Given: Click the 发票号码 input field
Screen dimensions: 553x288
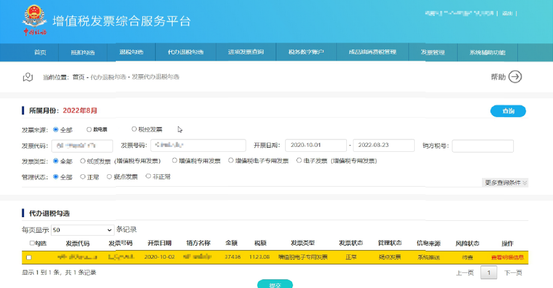Looking at the screenshot, I should tap(198, 145).
